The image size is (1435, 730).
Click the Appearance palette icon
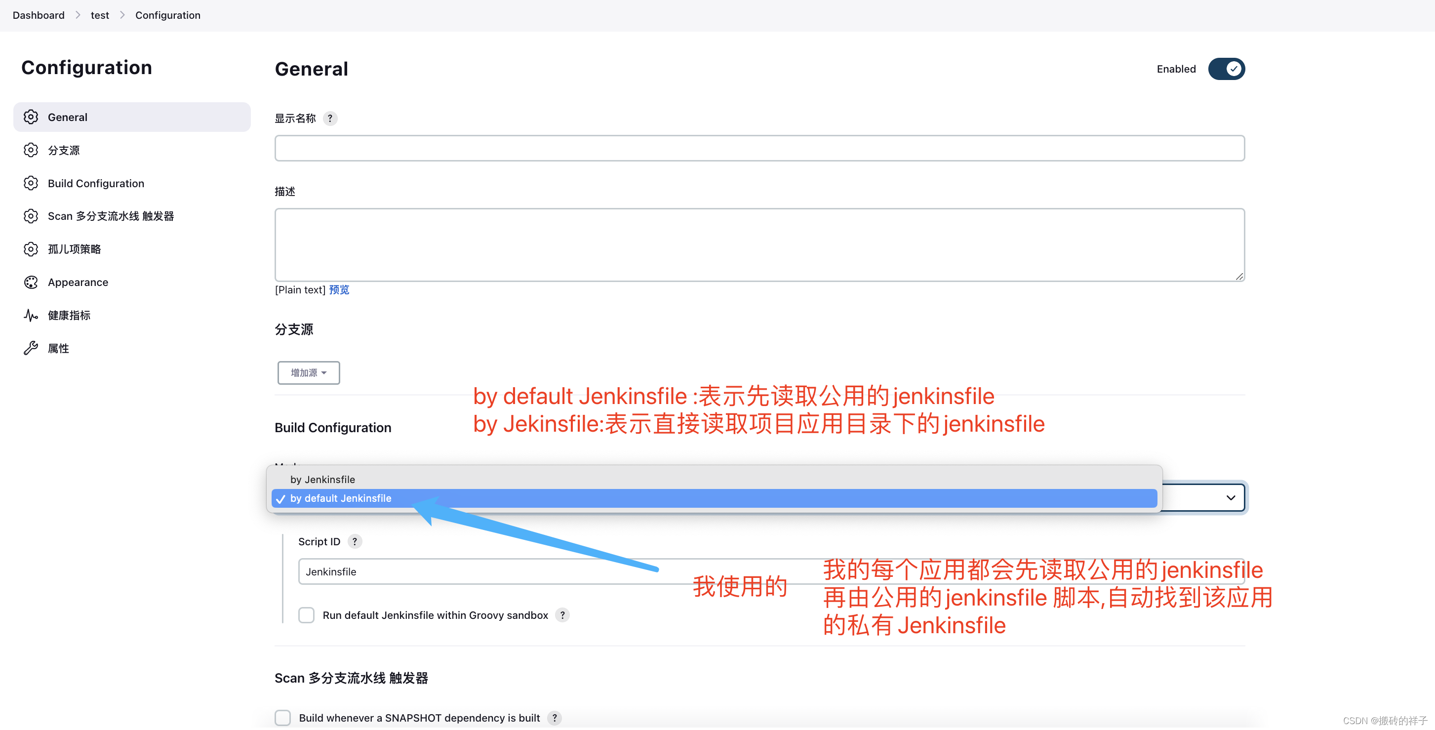(x=31, y=283)
